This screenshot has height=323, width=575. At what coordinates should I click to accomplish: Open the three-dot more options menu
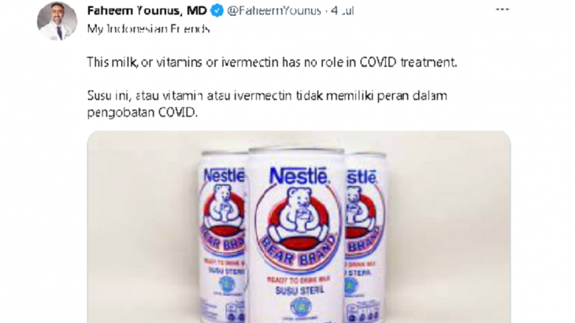coord(502,9)
